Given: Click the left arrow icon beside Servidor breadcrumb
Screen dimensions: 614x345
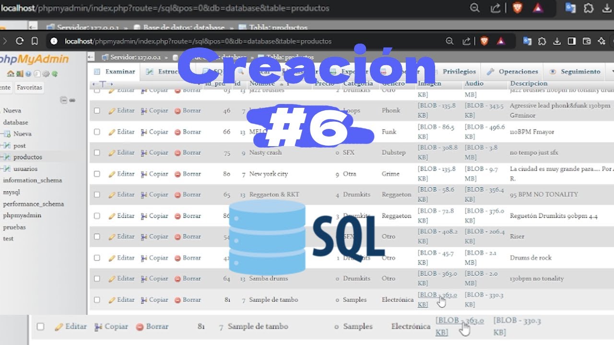Looking at the screenshot, I should tap(91, 57).
